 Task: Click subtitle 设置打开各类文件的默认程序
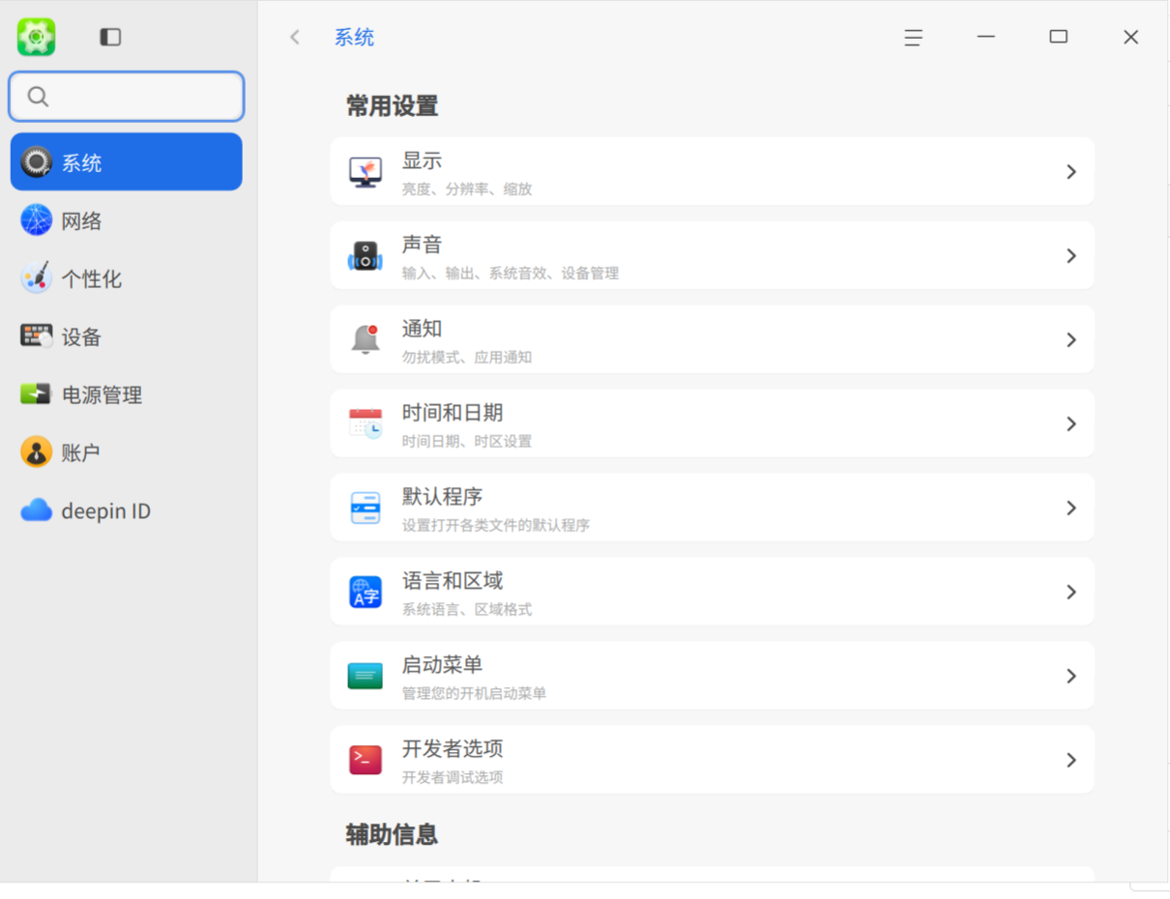[x=496, y=526]
